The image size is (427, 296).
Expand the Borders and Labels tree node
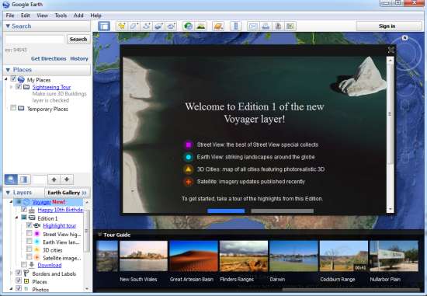[11, 273]
